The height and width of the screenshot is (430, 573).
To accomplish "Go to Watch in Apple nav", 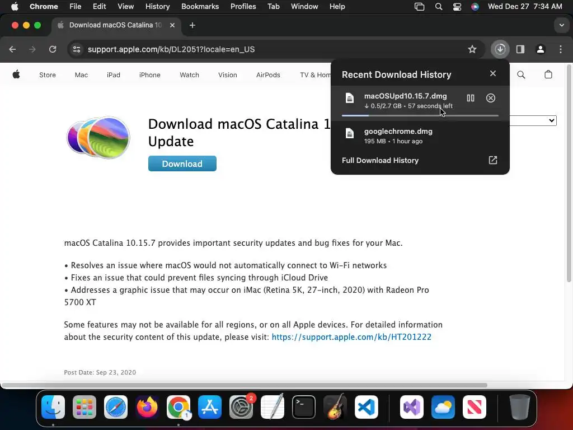I will click(189, 75).
